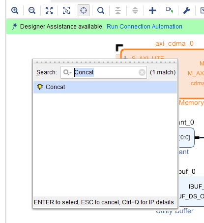Viewport: 204px width, 223px height.
Task: Click the Add IP plus icon
Action: click(152, 10)
